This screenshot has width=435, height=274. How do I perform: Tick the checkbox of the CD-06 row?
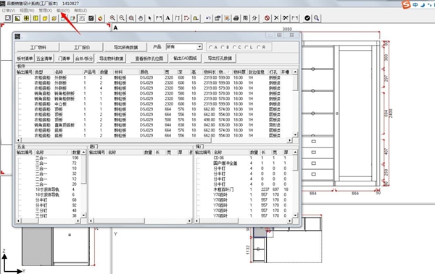tap(198, 158)
